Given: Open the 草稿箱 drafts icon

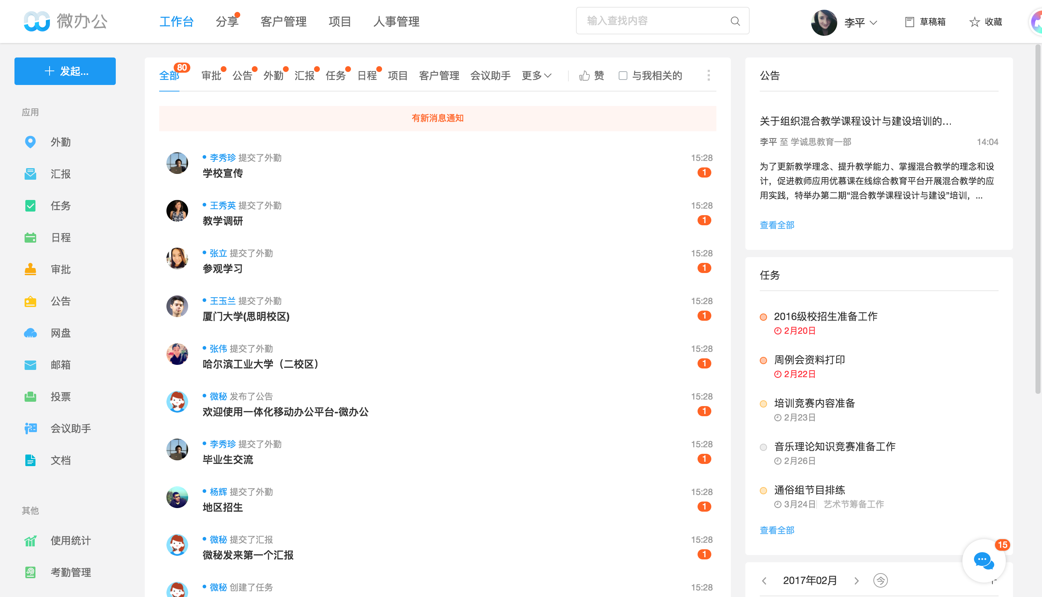Looking at the screenshot, I should pos(909,22).
